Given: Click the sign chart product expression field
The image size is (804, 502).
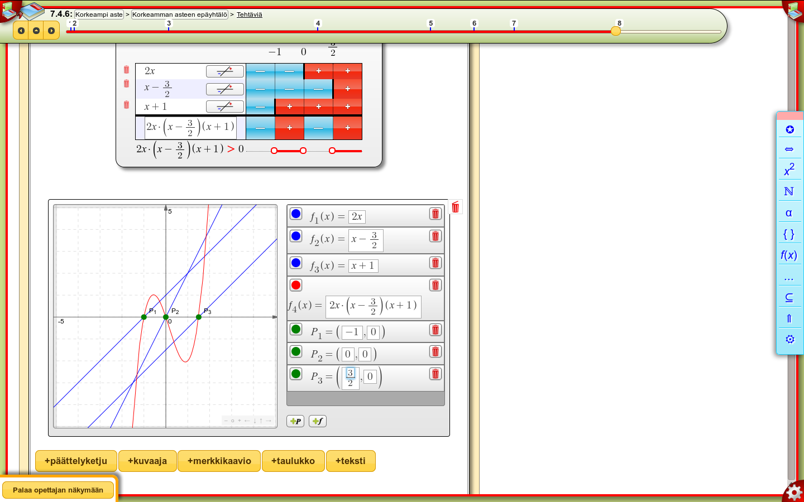Looking at the screenshot, I should coord(190,128).
